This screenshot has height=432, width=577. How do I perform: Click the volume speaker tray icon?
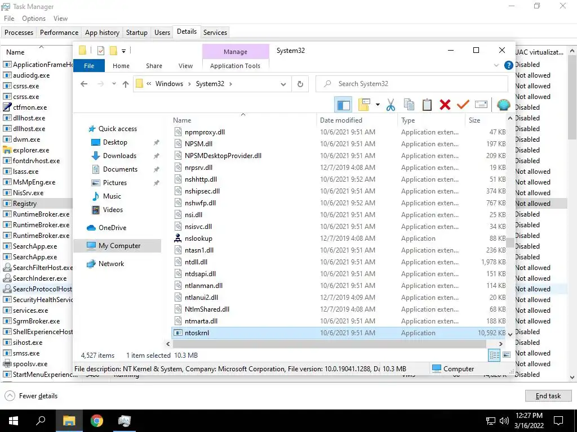pyautogui.click(x=504, y=421)
